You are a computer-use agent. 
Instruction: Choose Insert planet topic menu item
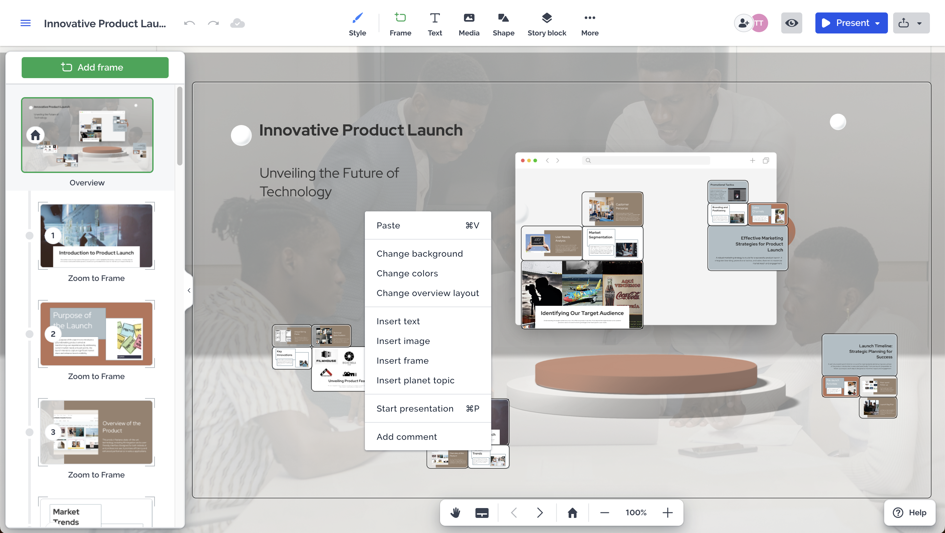point(428,380)
